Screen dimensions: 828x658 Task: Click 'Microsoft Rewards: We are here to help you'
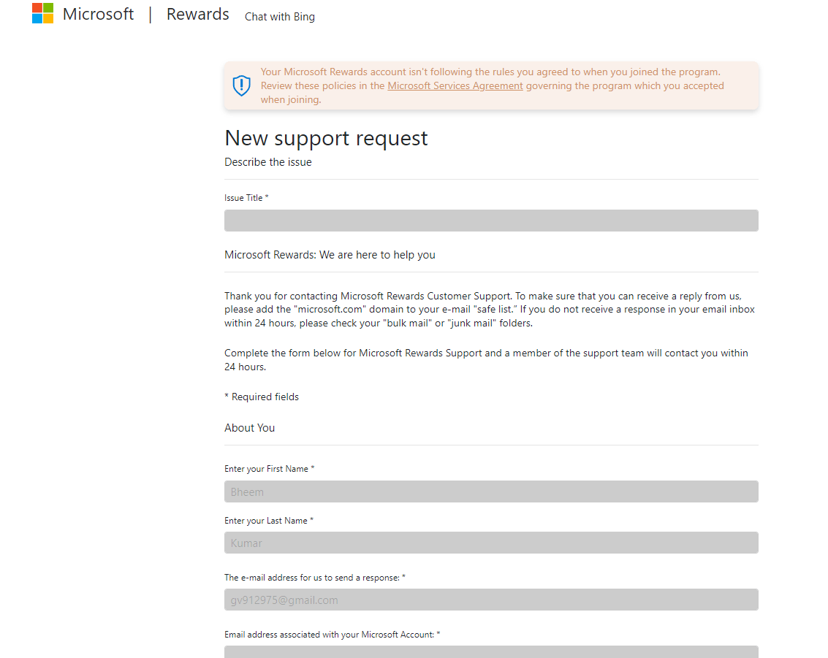point(330,255)
